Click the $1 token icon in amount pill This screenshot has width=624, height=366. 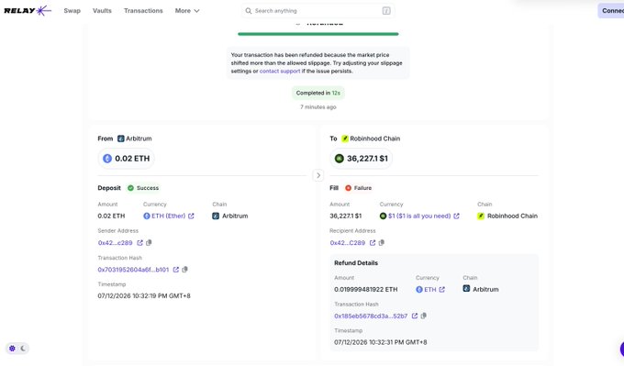coord(339,159)
